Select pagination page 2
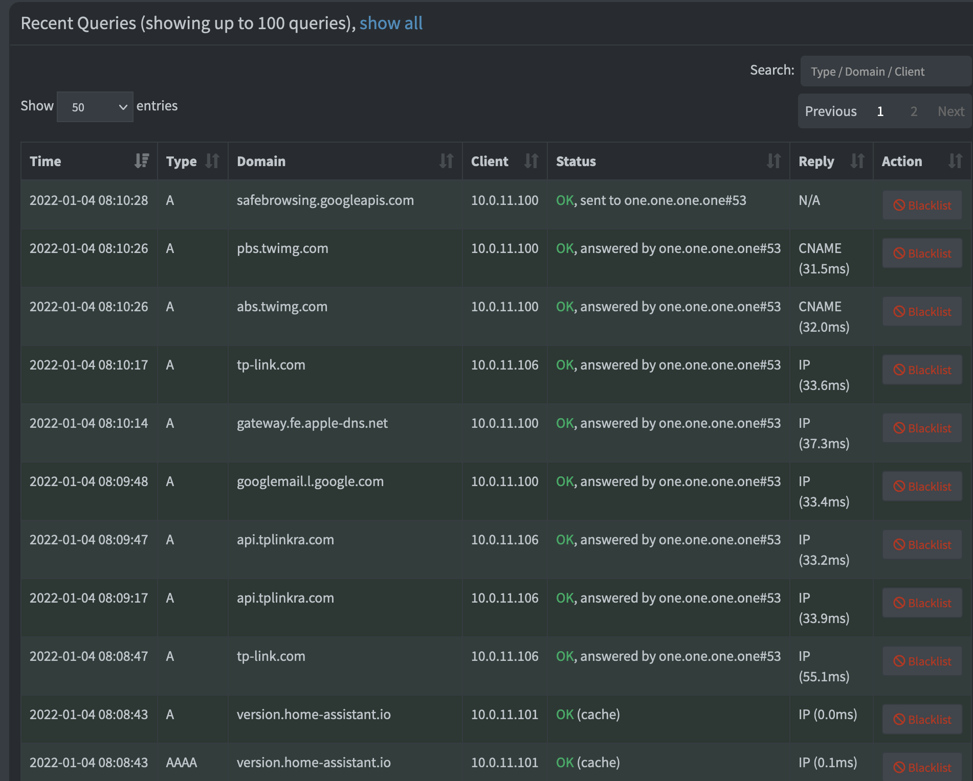 pyautogui.click(x=914, y=111)
